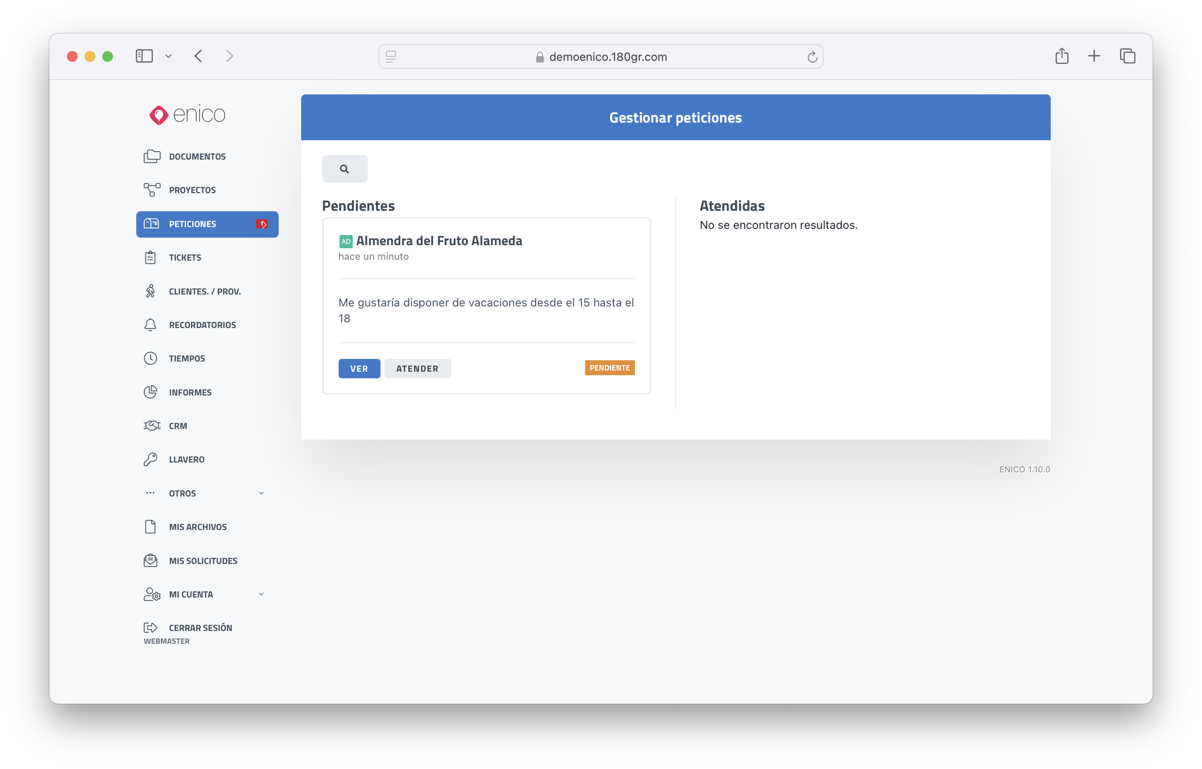Screen dimensions: 1202x769
Task: Click the Tickets clipboard icon
Action: click(x=150, y=258)
